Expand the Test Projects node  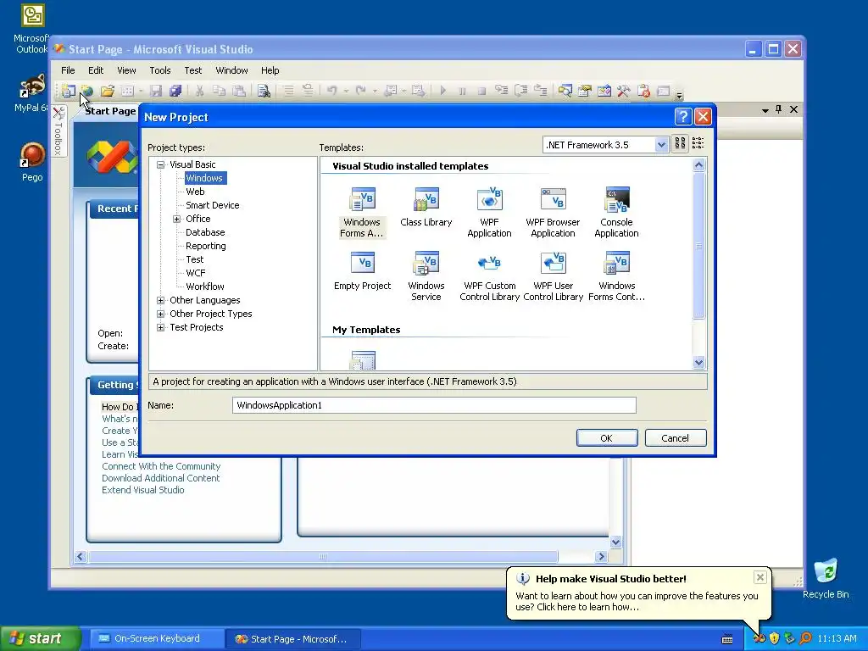(x=160, y=327)
